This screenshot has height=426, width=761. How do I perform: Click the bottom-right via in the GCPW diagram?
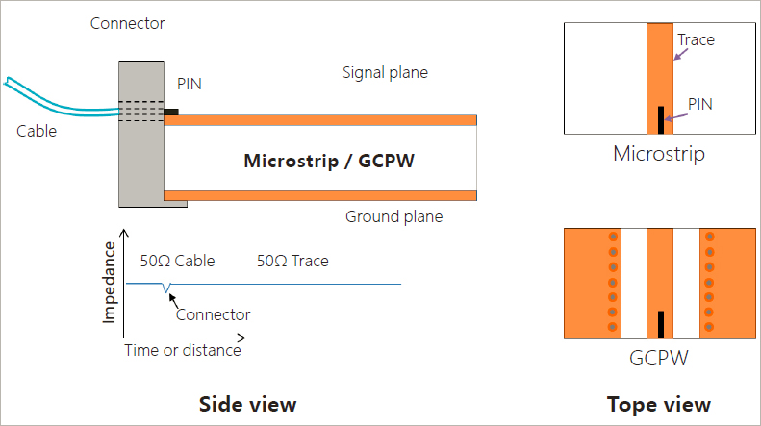click(x=709, y=327)
